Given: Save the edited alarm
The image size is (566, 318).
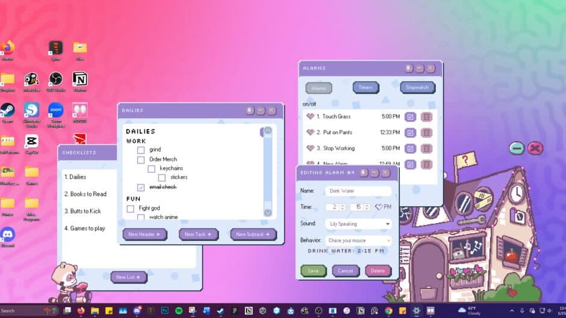Looking at the screenshot, I should 313,271.
